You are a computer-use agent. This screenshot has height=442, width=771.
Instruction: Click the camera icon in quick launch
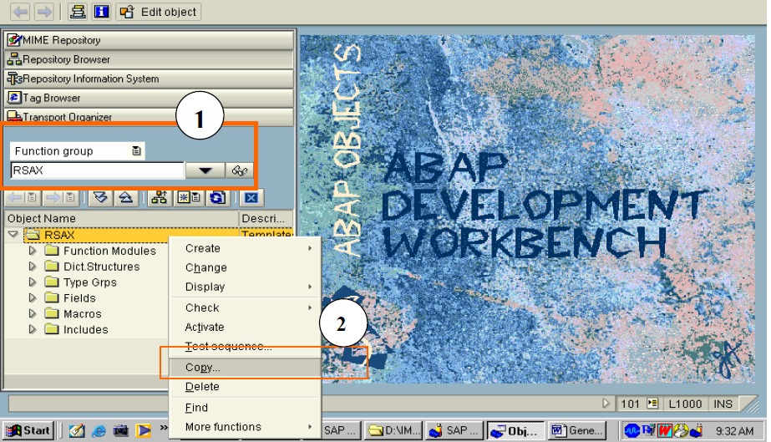click(121, 431)
